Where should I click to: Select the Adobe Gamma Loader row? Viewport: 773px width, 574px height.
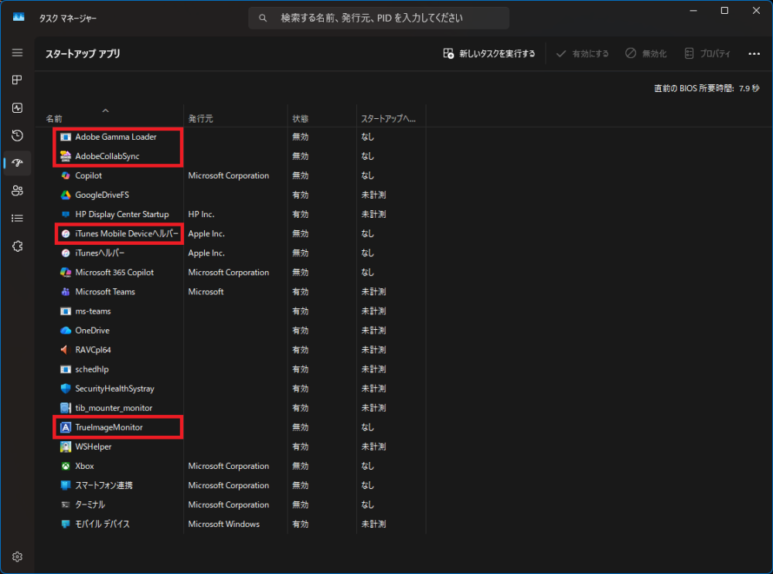coord(115,137)
